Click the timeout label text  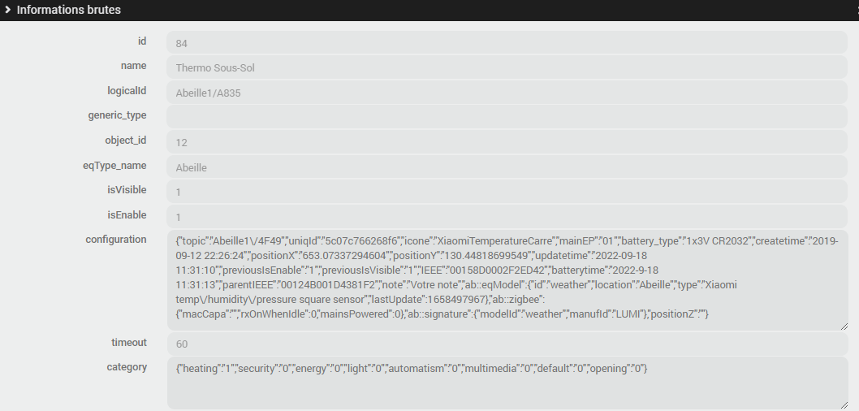129,342
